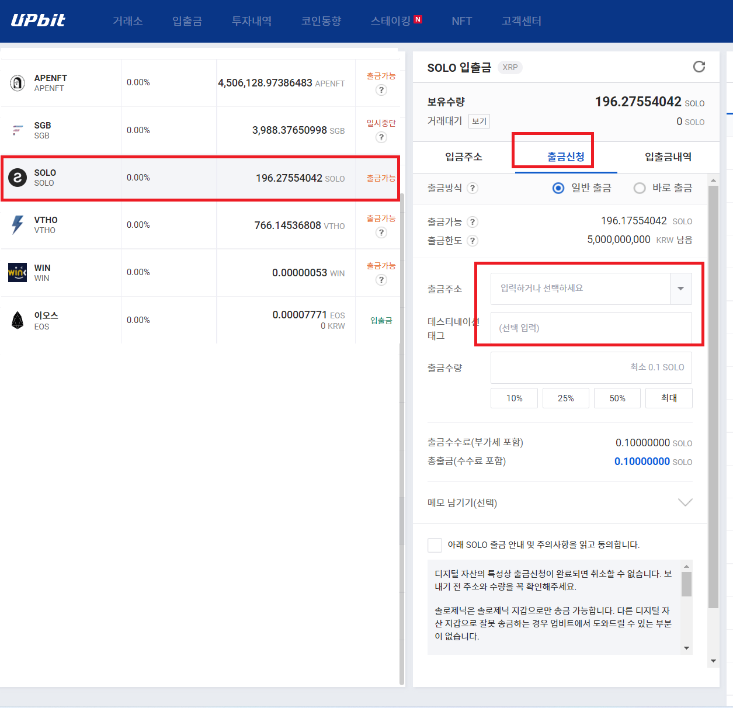This screenshot has height=708, width=733.
Task: Click the SOLO coin icon
Action: click(18, 178)
